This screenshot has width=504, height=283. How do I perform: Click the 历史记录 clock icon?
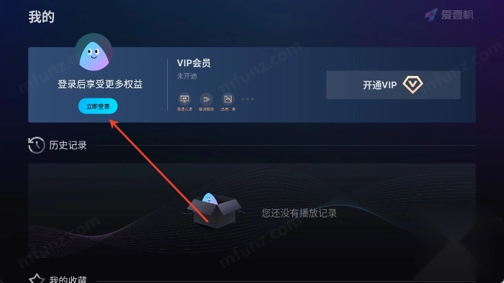(36, 145)
